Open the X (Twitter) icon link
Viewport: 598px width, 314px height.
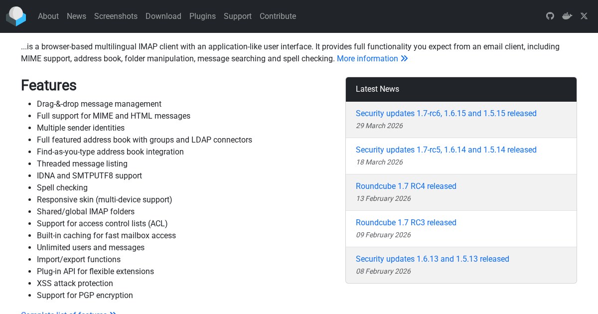tap(584, 16)
